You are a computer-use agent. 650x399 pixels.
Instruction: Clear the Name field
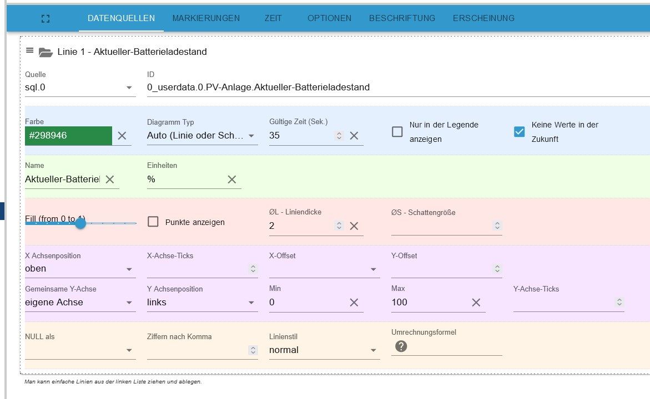click(x=110, y=180)
